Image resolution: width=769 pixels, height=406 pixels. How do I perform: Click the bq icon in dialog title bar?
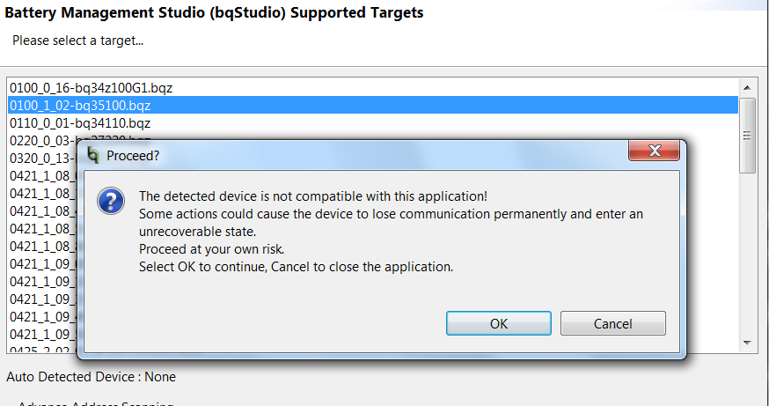(x=92, y=155)
